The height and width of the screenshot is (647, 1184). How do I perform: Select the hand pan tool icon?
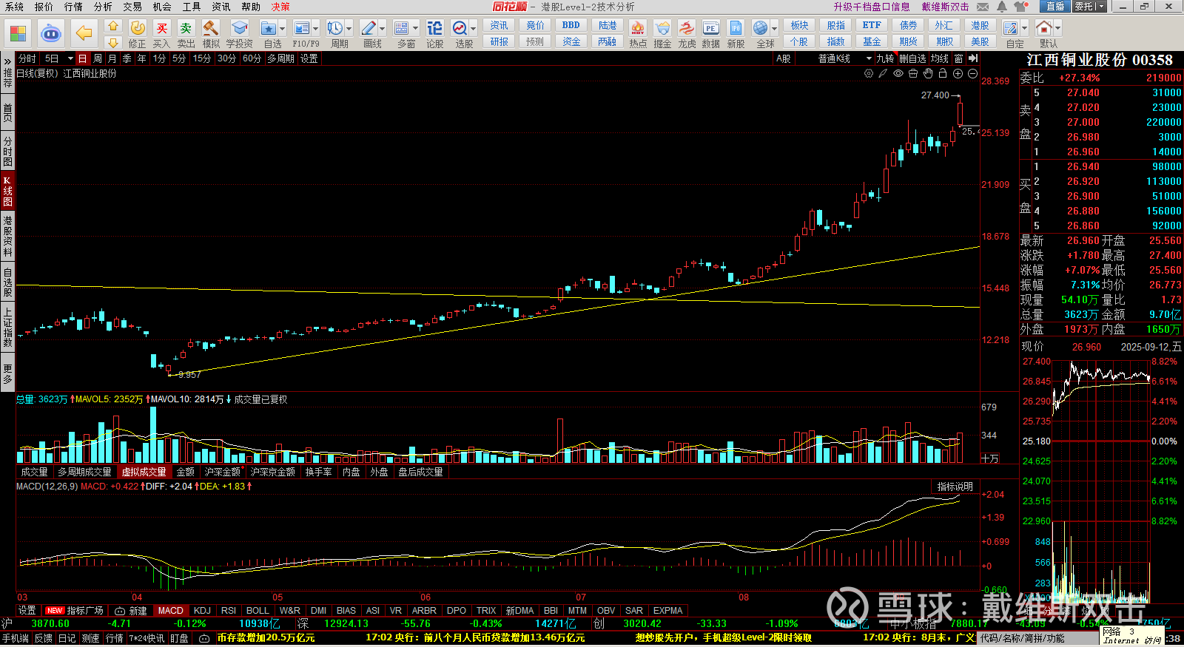(x=928, y=73)
